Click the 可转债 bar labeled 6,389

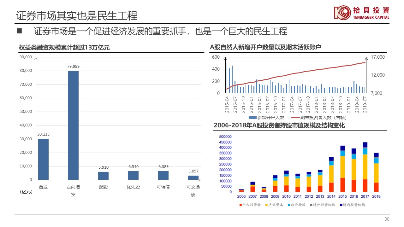tap(163, 175)
